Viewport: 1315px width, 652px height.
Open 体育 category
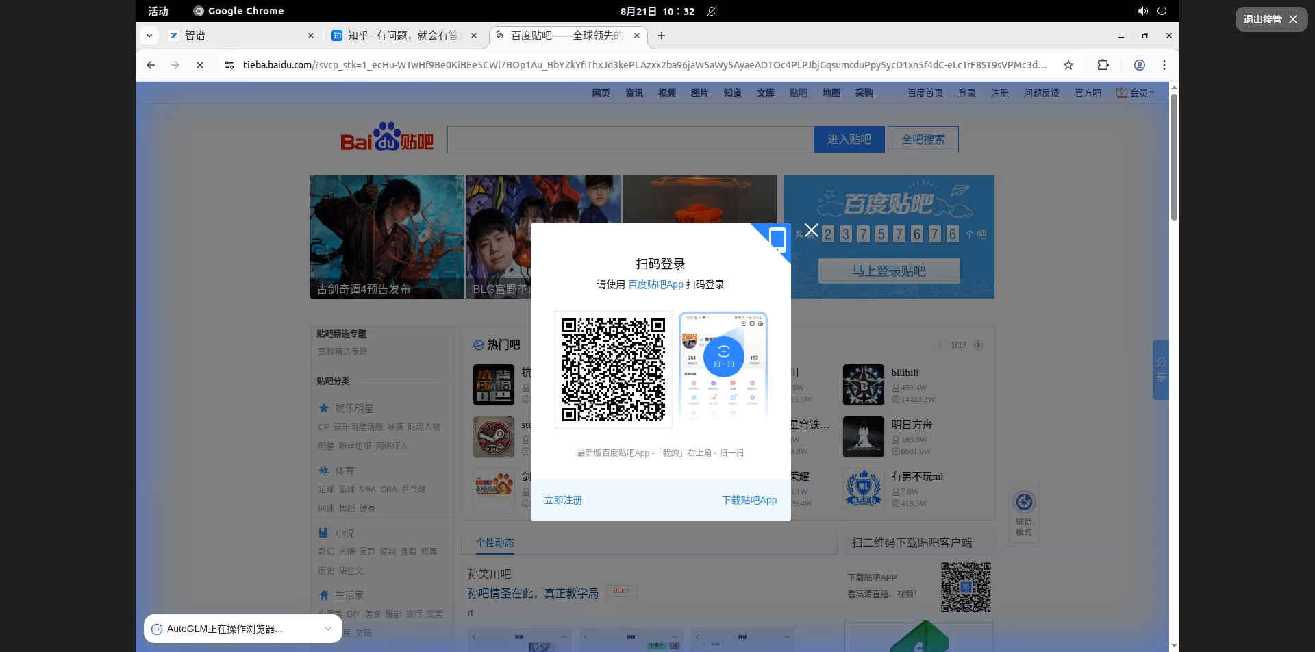click(x=344, y=471)
